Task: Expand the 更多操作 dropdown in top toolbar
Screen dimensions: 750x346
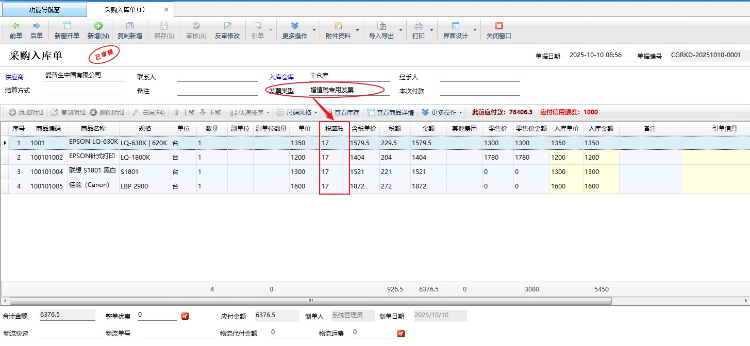Action: click(x=314, y=30)
